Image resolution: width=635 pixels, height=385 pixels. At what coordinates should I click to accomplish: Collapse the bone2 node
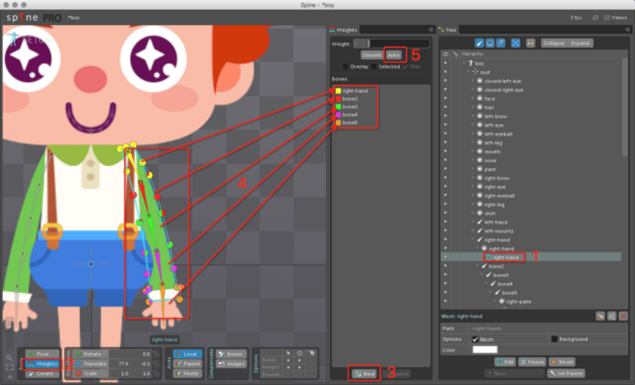pyautogui.click(x=477, y=266)
